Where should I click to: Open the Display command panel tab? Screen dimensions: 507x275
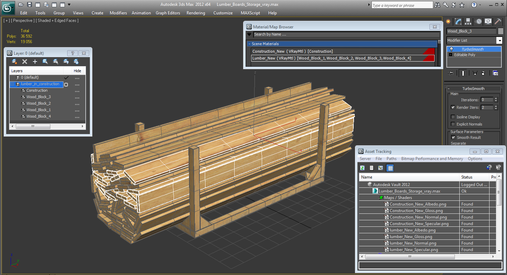[x=488, y=22]
